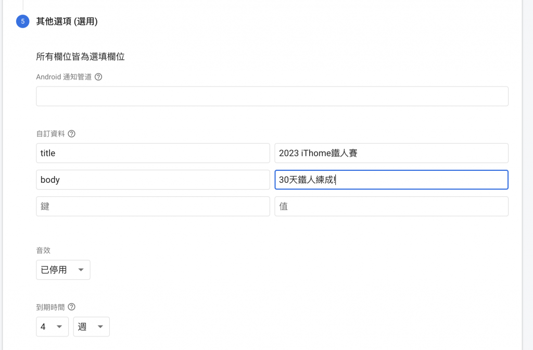Click the 音效 label text

pyautogui.click(x=43, y=251)
